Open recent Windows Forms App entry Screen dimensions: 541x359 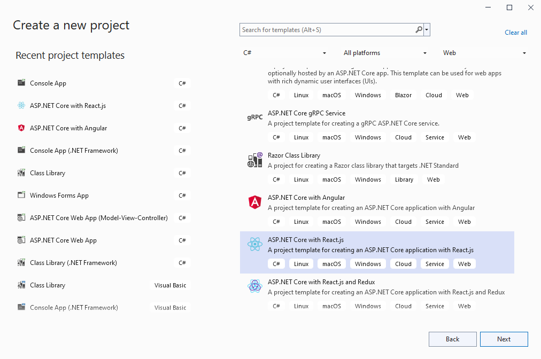[x=104, y=195]
